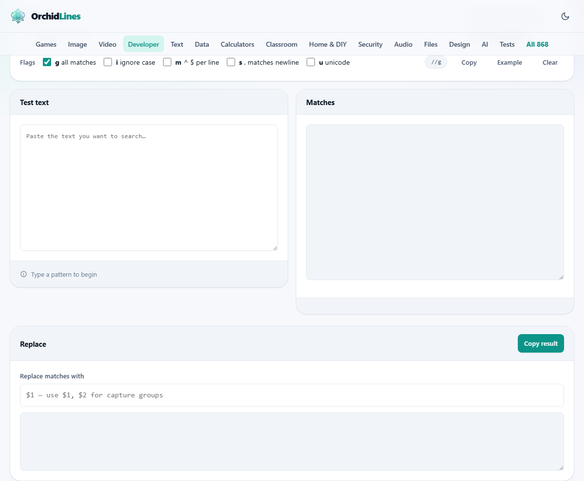This screenshot has height=481, width=584.
Task: Click the Replace matches with label
Action: (x=52, y=376)
